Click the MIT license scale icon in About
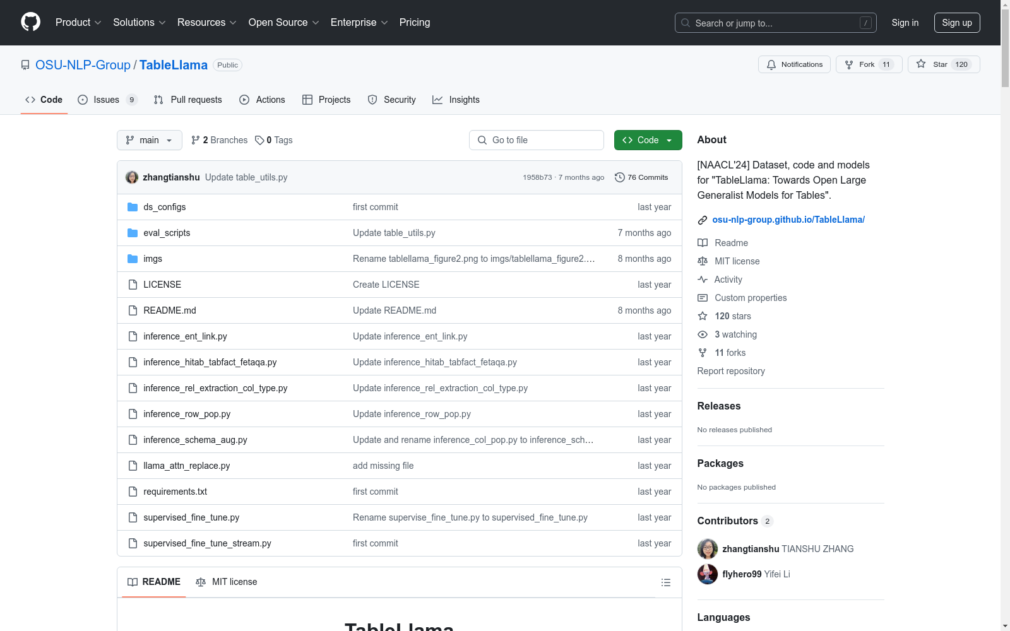Image resolution: width=1010 pixels, height=631 pixels. (x=703, y=261)
